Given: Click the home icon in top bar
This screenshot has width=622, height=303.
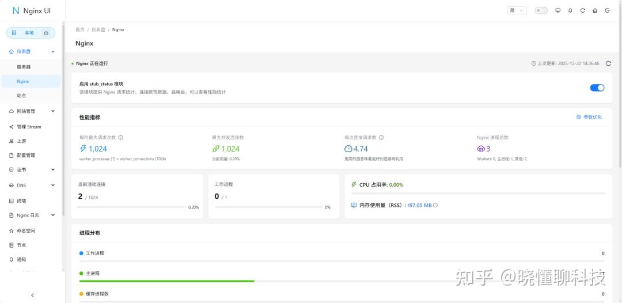Looking at the screenshot, I should [594, 11].
